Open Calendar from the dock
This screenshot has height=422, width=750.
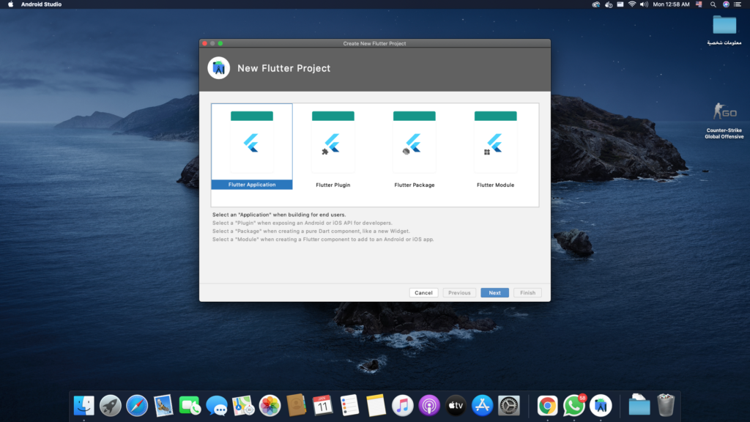(x=323, y=406)
